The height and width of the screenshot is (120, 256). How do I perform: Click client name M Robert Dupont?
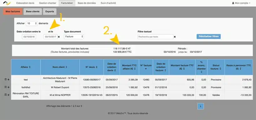[x=60, y=87]
